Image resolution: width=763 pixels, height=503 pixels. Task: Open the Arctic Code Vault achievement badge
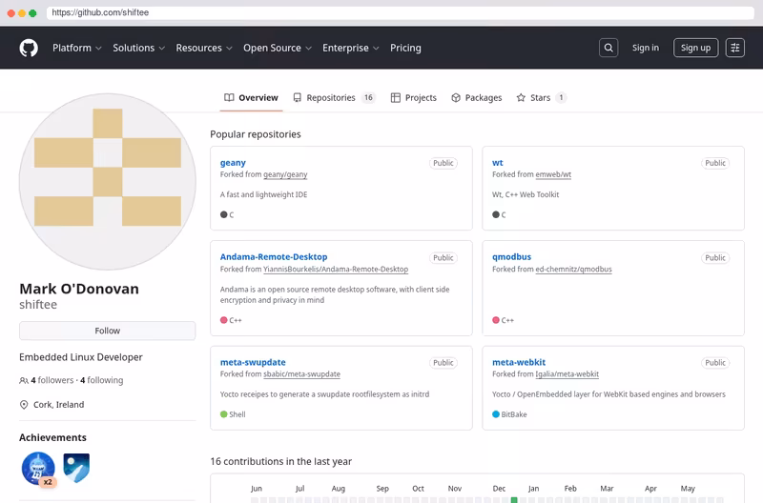[76, 468]
